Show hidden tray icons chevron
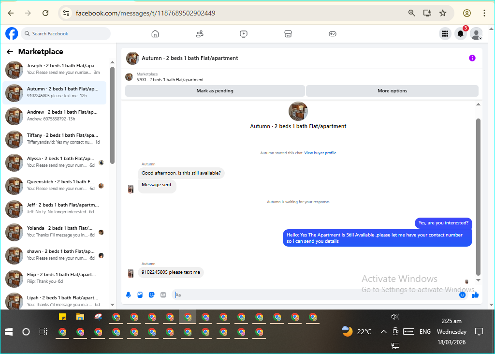This screenshot has width=495, height=354. [x=383, y=332]
